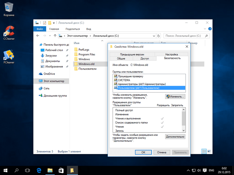This screenshot has width=234, height=175.
Task: Refresh the Explorer address bar location
Action: point(158,36)
